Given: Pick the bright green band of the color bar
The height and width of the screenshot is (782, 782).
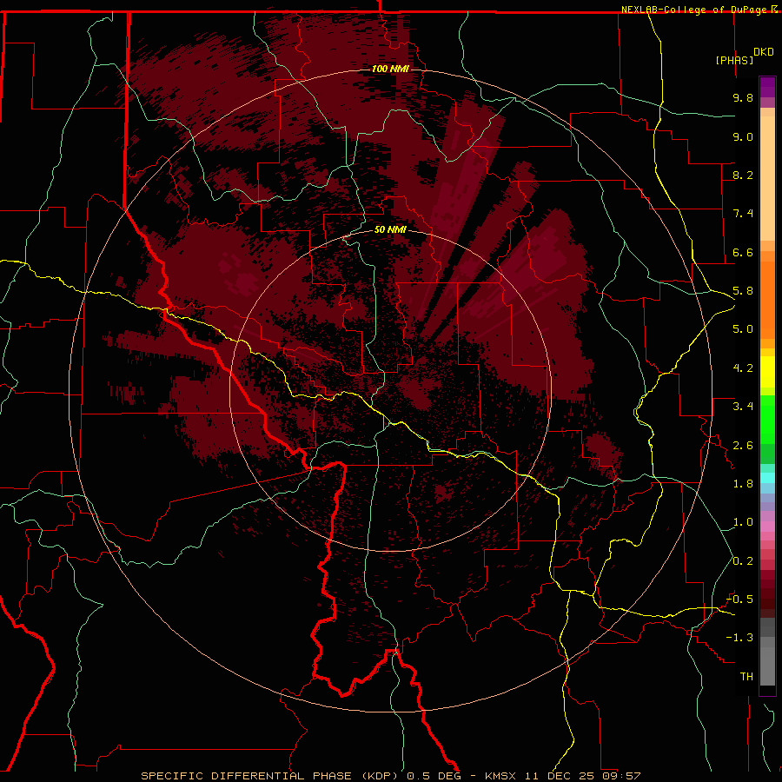Looking at the screenshot, I should click(767, 420).
